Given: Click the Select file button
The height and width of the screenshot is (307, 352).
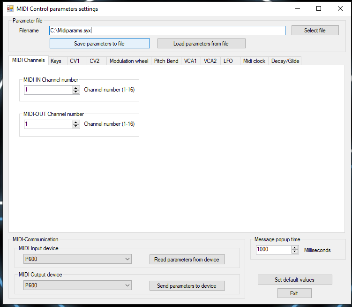Looking at the screenshot, I should point(315,31).
